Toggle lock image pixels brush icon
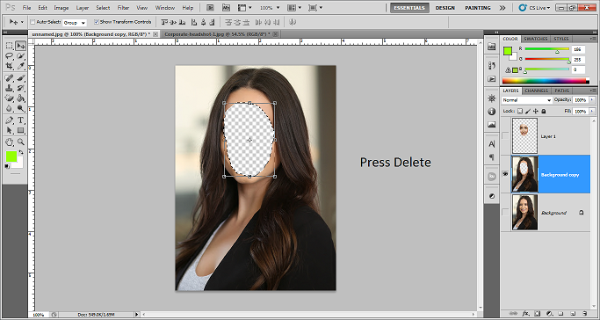The width and height of the screenshot is (600, 320). [528, 111]
